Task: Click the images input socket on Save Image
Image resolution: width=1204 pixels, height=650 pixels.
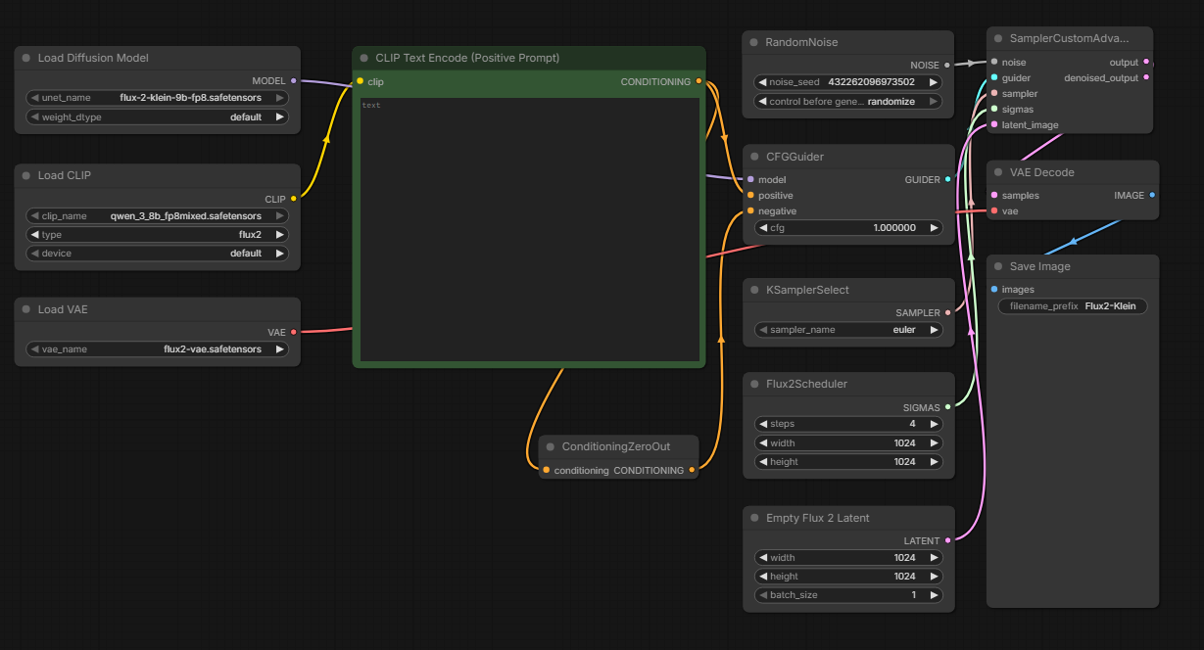Action: tap(994, 290)
